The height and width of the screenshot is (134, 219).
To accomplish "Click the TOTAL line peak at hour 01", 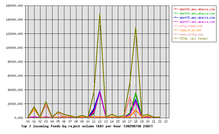I will click(34, 107).
